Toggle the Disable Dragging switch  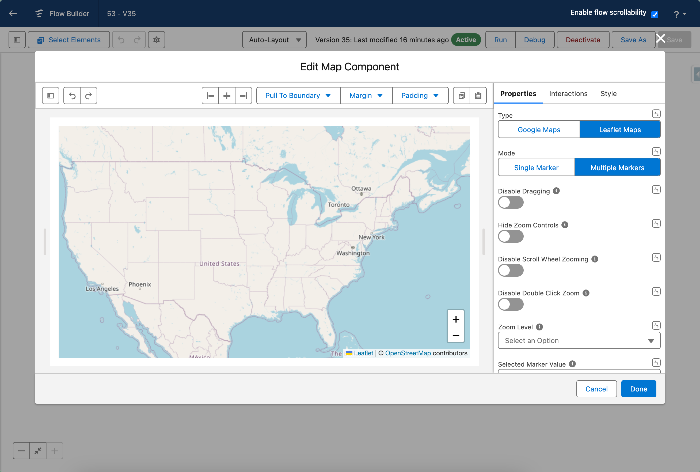coord(511,202)
